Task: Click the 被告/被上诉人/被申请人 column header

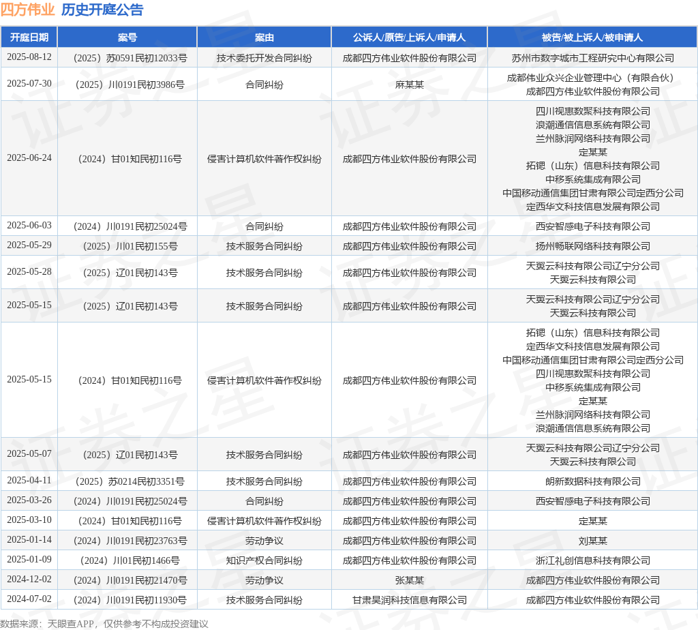Action: [592, 37]
